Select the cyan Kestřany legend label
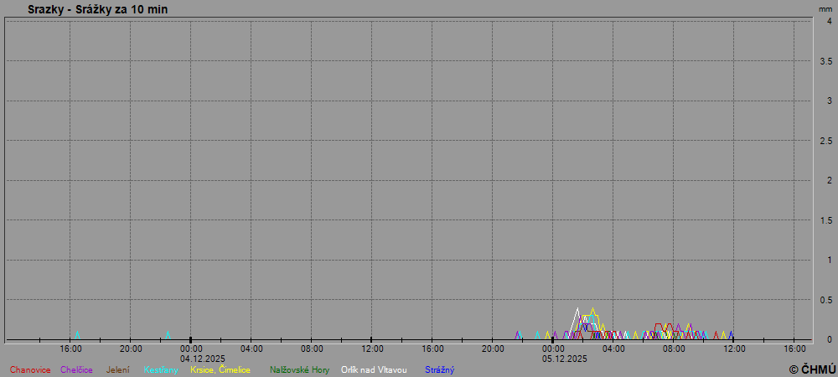This screenshot has width=838, height=377. point(161,369)
